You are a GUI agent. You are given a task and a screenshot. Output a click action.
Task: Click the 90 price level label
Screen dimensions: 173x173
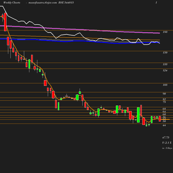[164, 94]
